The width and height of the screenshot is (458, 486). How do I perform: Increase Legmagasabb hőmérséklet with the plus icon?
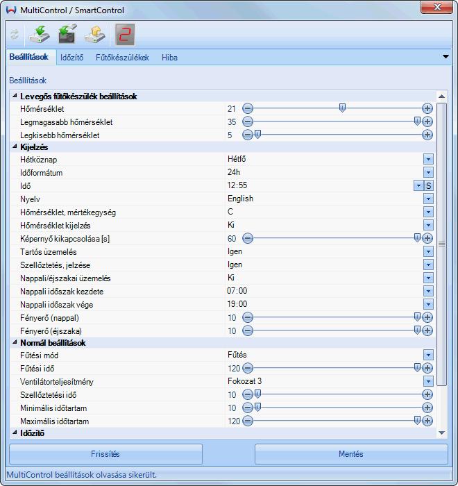427,121
